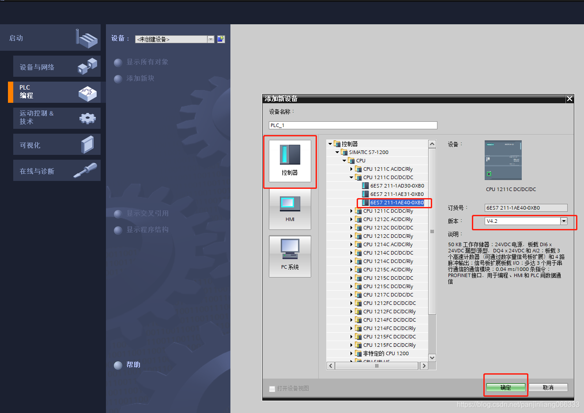The height and width of the screenshot is (413, 584).
Task: Open 运动控制 & 技术 portal
Action: tap(57, 118)
